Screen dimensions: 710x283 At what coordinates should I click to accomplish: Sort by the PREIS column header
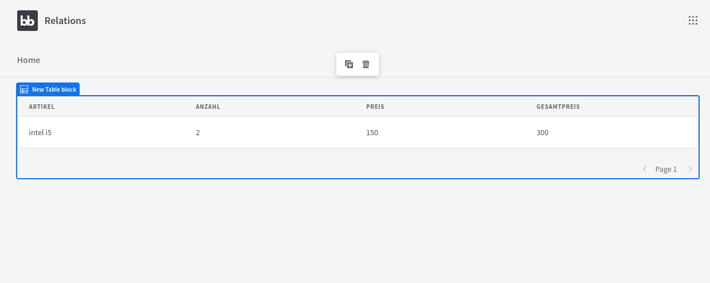click(375, 107)
